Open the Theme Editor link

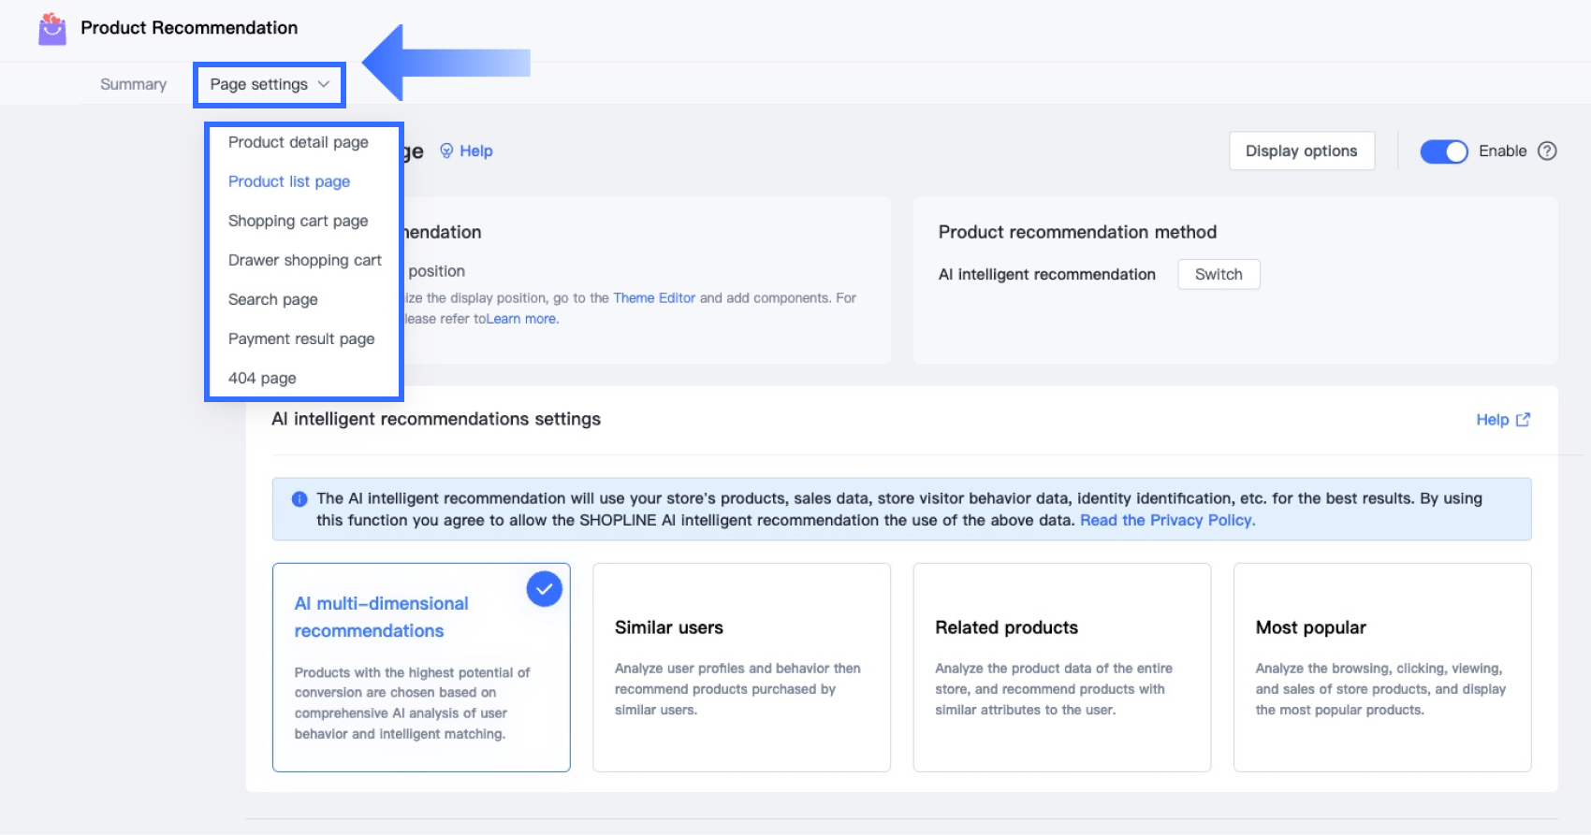click(654, 298)
